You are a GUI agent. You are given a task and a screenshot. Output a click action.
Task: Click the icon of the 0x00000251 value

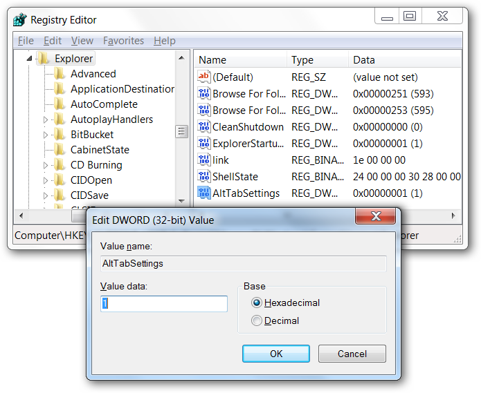[x=204, y=93]
